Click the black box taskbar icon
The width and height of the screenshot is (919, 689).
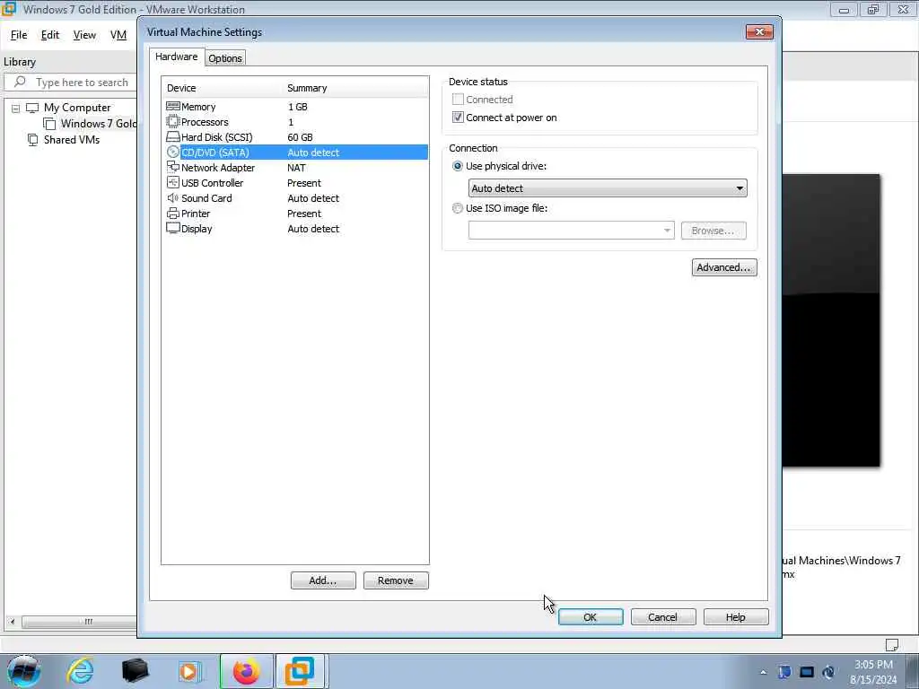135,671
